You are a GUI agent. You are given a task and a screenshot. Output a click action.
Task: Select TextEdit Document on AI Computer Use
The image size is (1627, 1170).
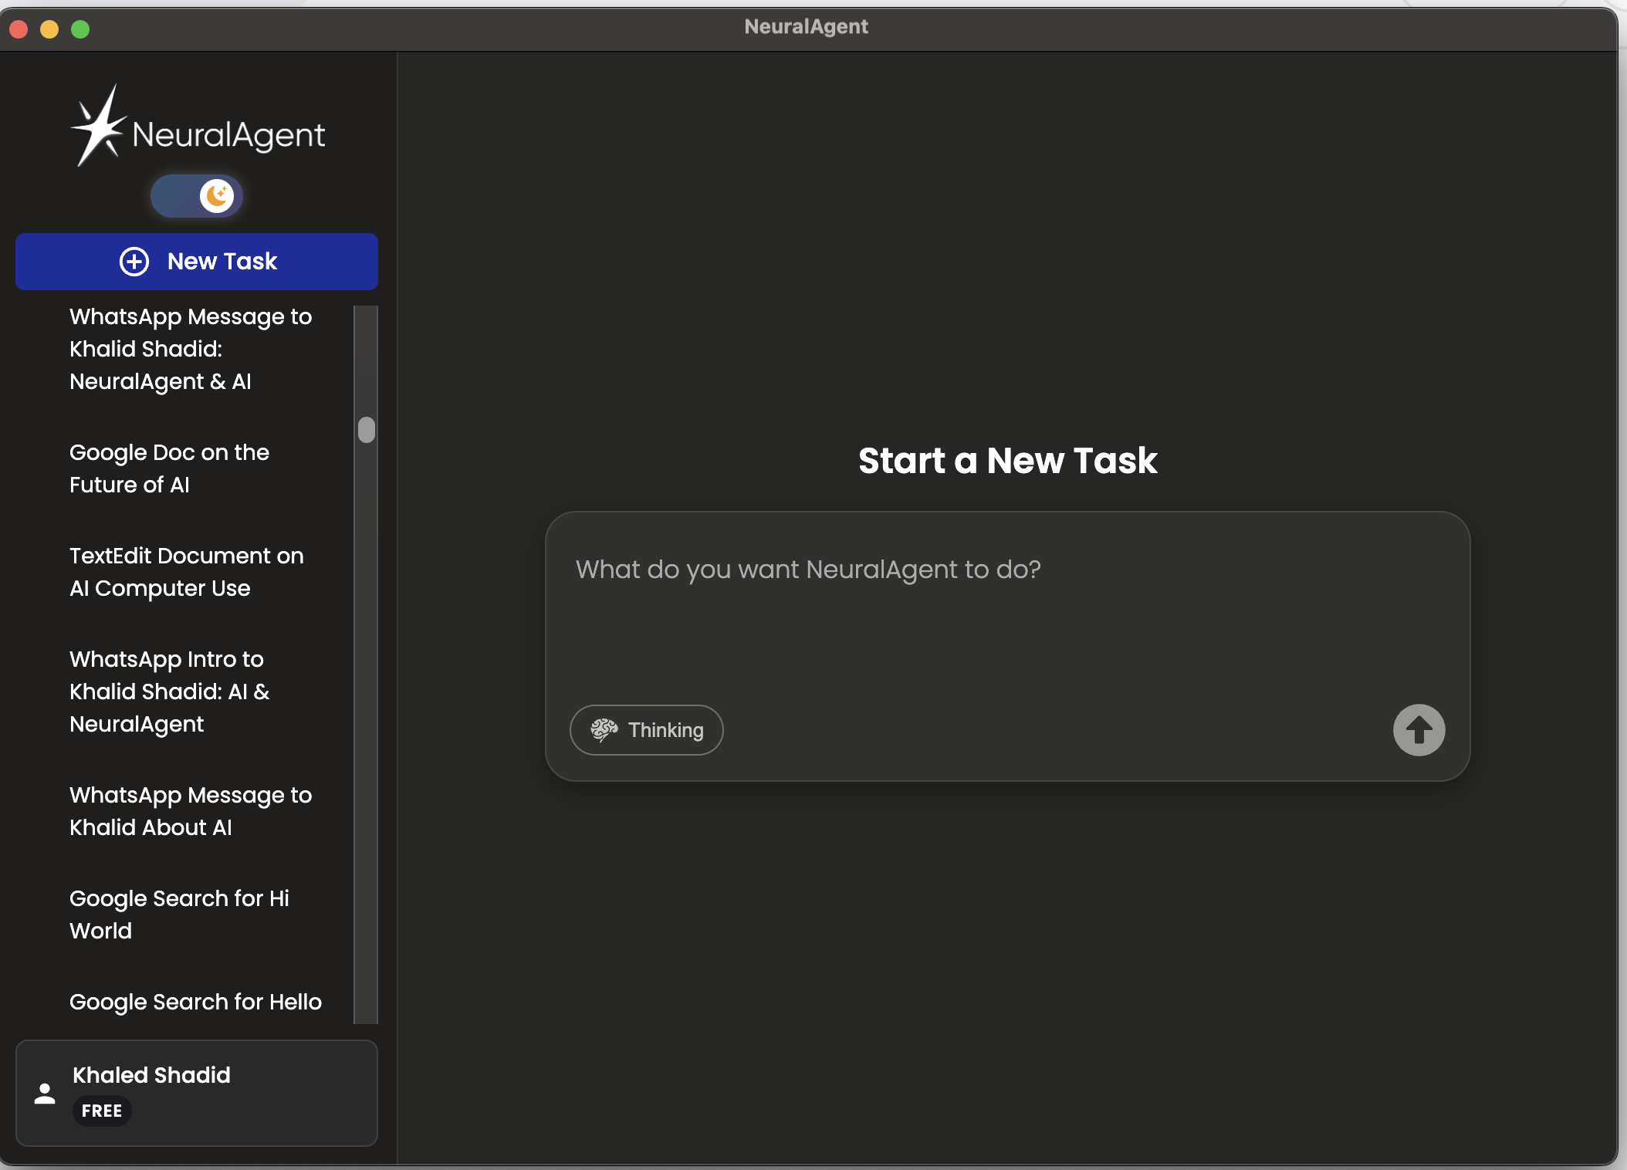point(186,572)
